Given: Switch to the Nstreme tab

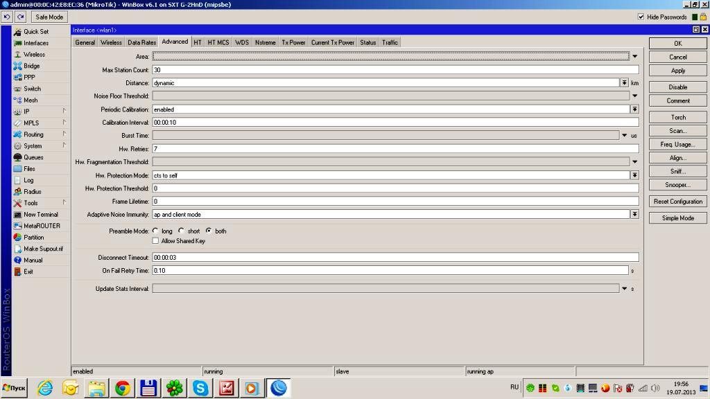Looking at the screenshot, I should (x=265, y=42).
